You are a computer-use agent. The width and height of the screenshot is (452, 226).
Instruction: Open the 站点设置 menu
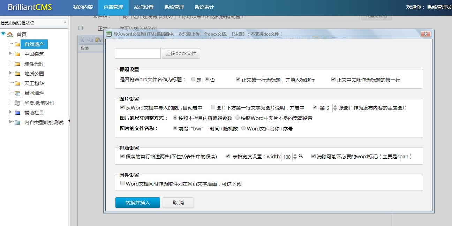[144, 7]
